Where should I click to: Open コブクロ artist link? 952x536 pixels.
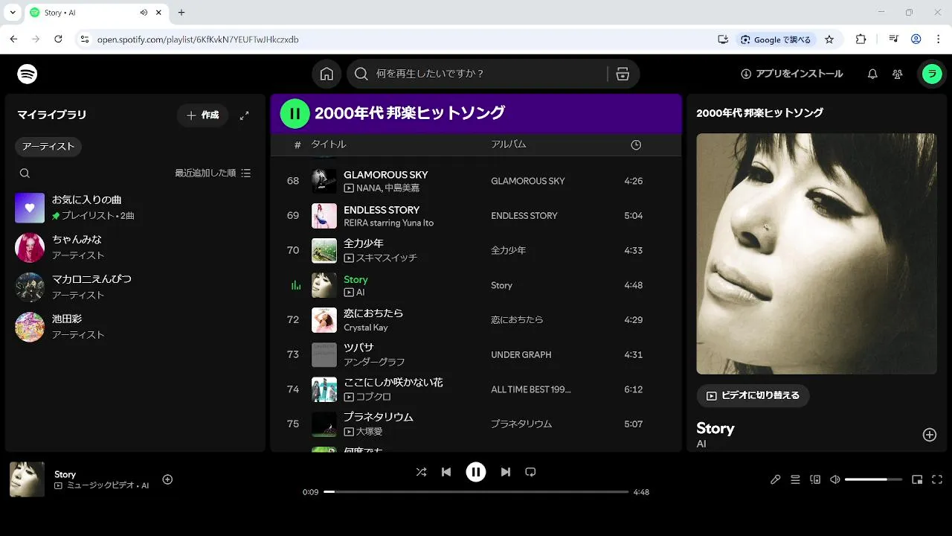click(373, 397)
